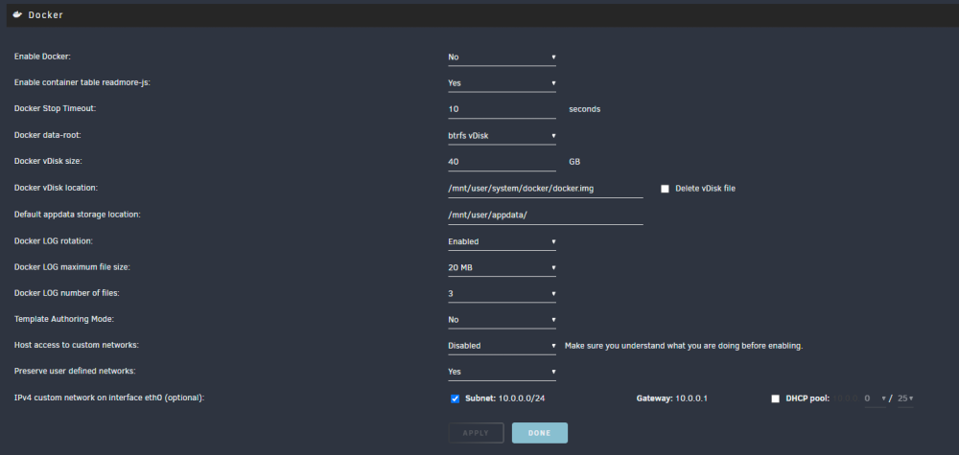959x455 pixels.
Task: Click the Docker vDisk size field
Action: pos(503,162)
